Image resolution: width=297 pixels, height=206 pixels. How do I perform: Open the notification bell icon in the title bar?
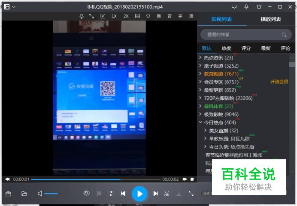(x=246, y=7)
